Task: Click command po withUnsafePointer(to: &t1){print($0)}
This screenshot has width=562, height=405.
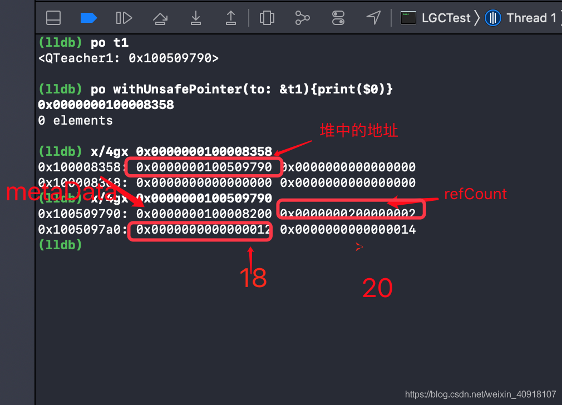Action: pos(241,89)
